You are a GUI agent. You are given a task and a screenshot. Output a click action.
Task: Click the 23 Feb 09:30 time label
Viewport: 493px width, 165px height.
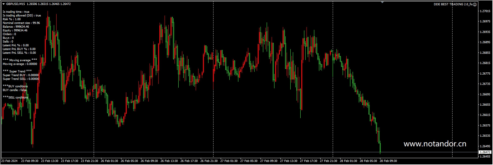click(x=30, y=161)
